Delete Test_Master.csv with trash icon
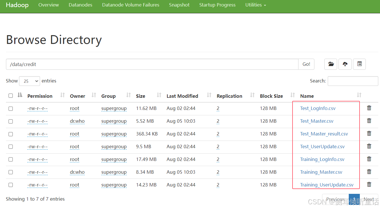Image resolution: width=380 pixels, height=208 pixels. (369, 121)
